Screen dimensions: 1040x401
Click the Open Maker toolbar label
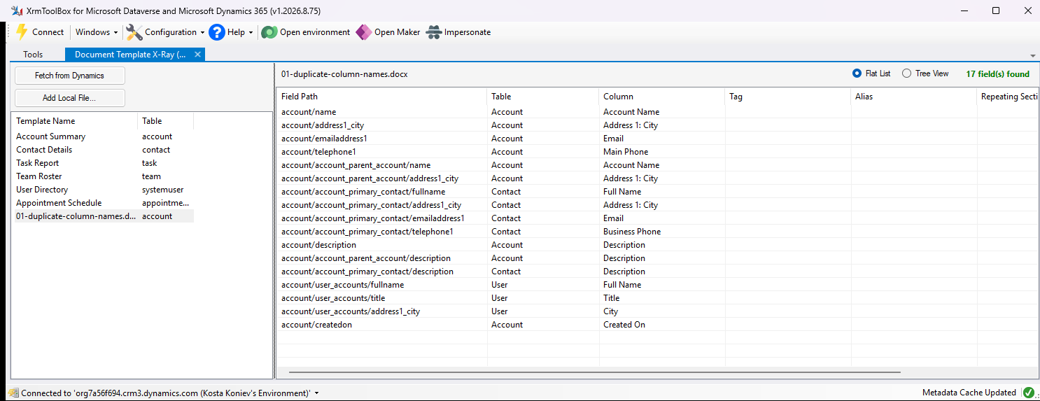397,32
